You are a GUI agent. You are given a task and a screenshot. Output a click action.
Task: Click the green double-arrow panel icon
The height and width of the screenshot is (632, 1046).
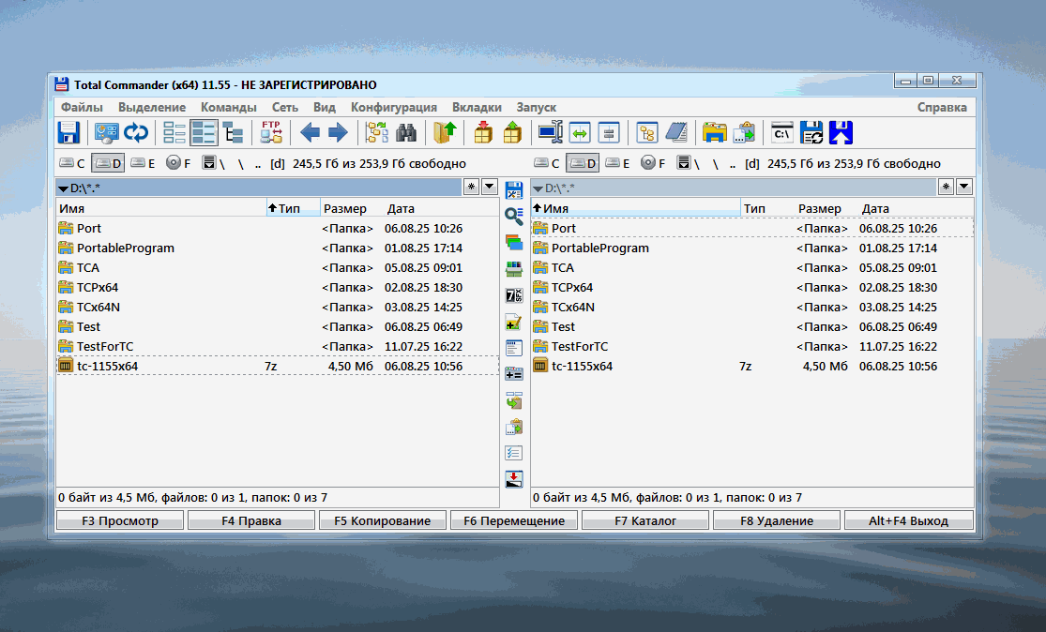(x=580, y=132)
